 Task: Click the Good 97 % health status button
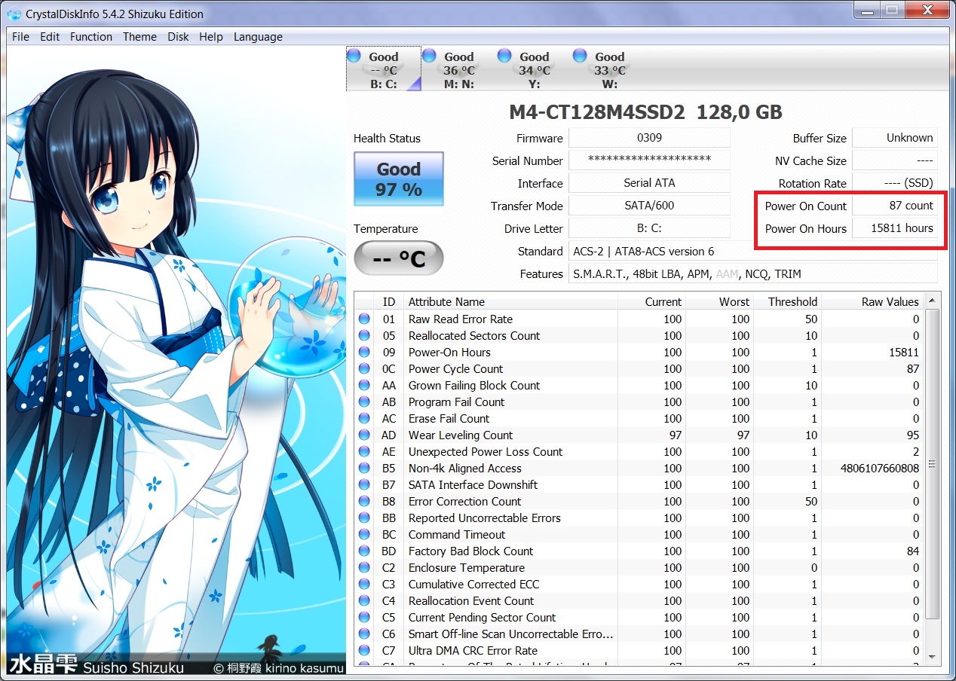coord(399,179)
